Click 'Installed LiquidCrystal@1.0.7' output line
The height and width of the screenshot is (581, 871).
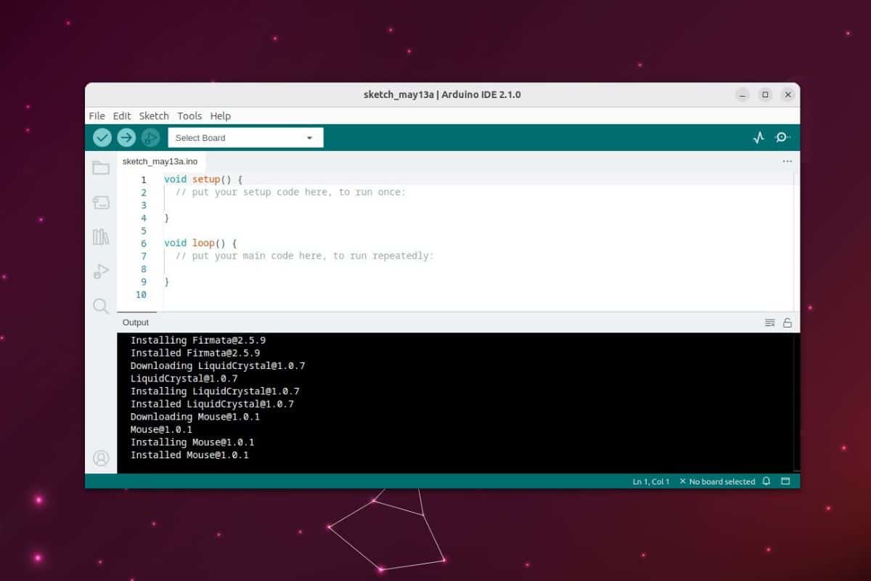point(212,404)
